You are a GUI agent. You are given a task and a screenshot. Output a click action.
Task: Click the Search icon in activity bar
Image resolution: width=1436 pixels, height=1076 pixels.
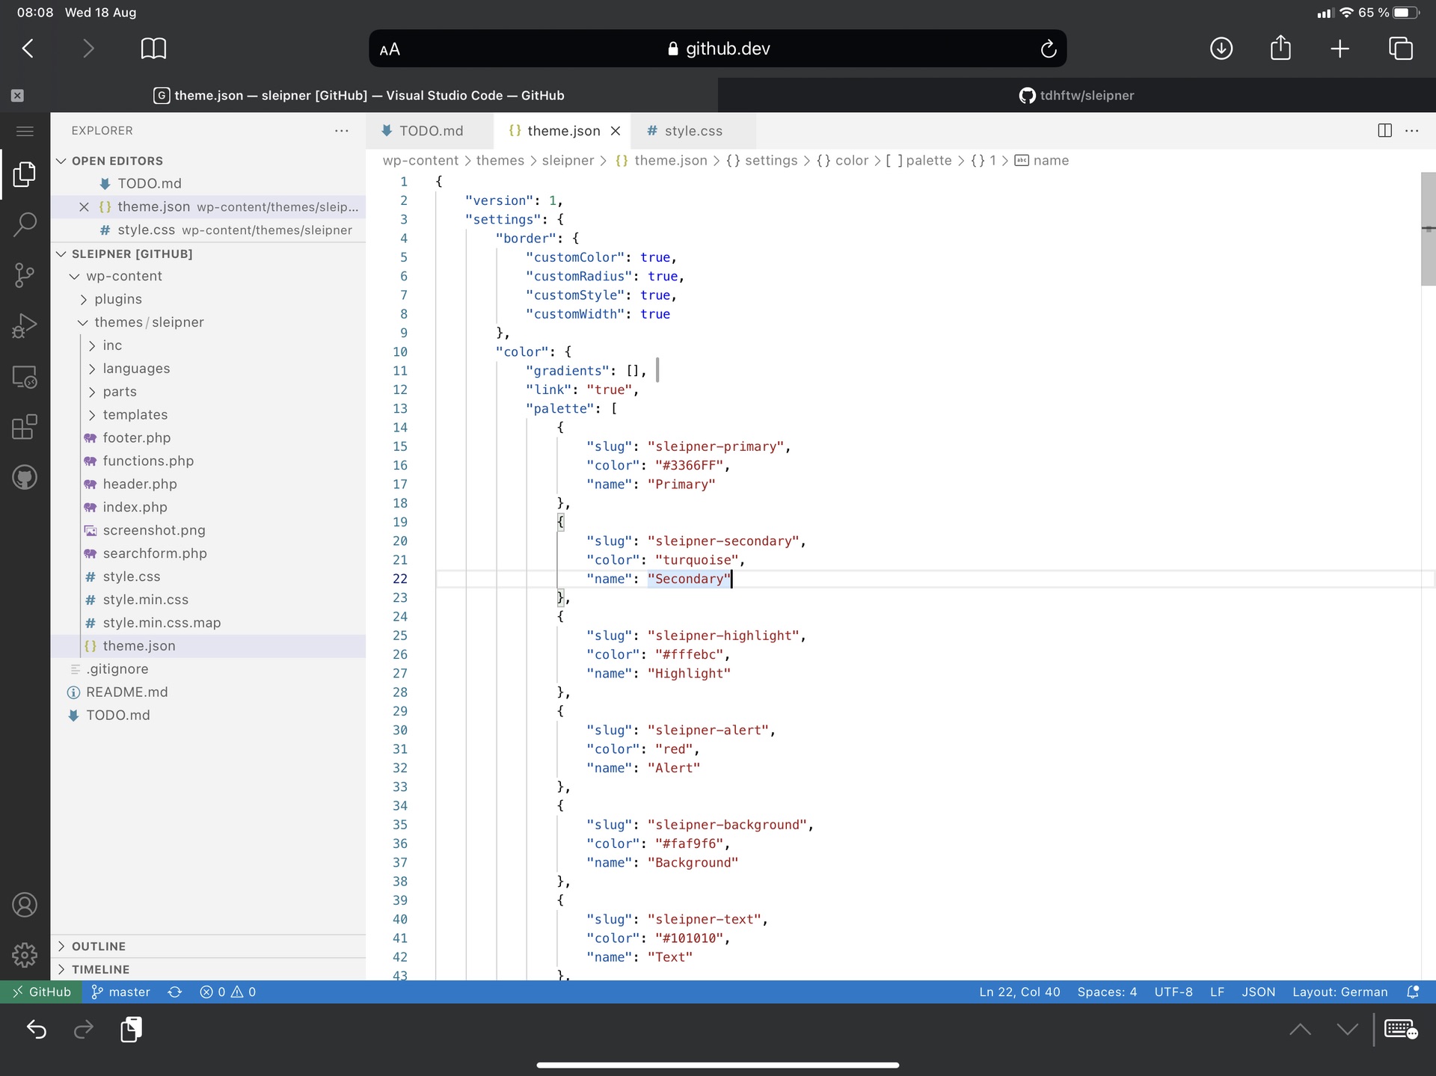coord(25,224)
